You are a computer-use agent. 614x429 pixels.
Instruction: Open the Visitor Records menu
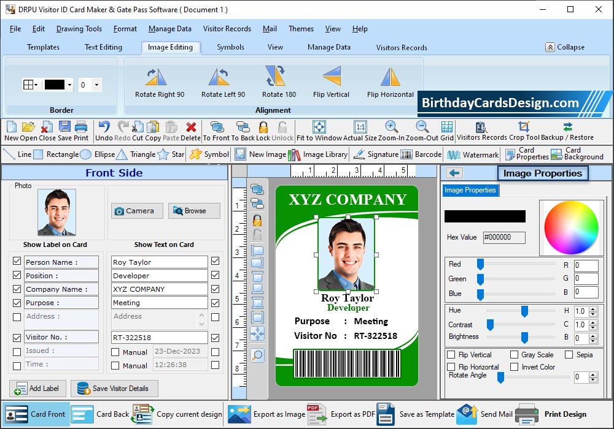click(227, 29)
